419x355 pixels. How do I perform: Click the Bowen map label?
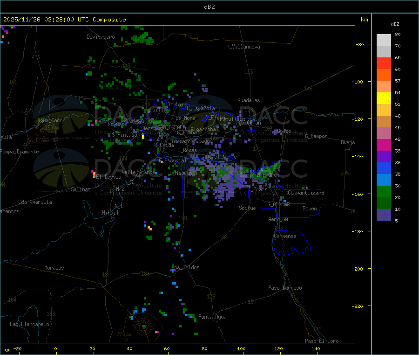pyautogui.click(x=310, y=209)
